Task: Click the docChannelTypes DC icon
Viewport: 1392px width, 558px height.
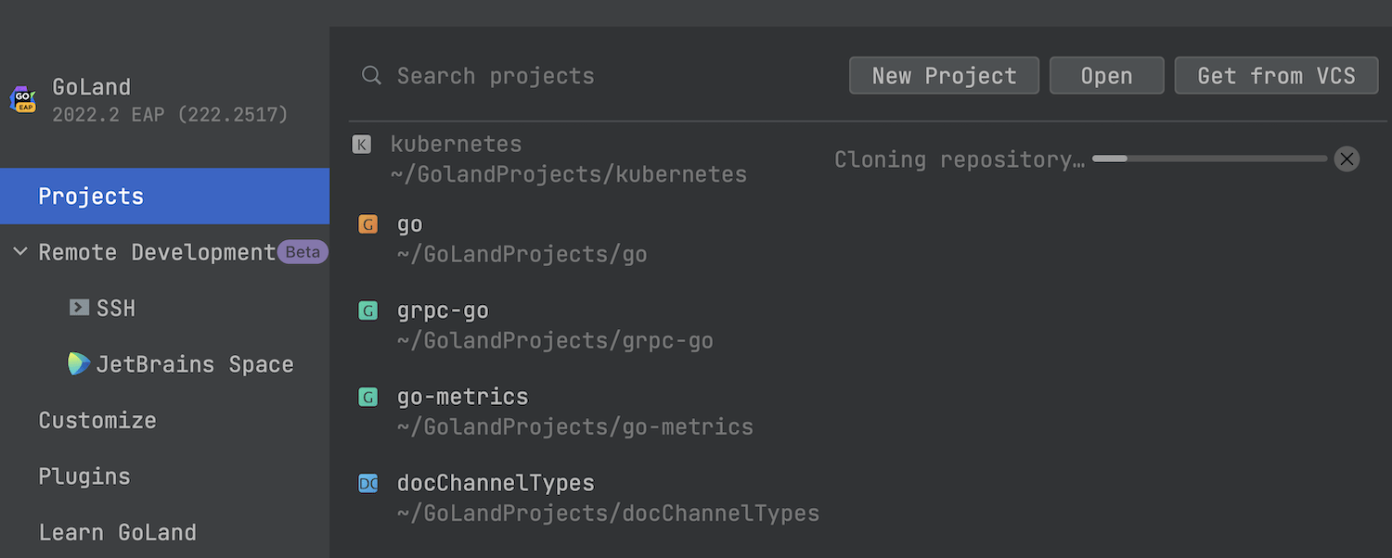Action: pos(368,484)
